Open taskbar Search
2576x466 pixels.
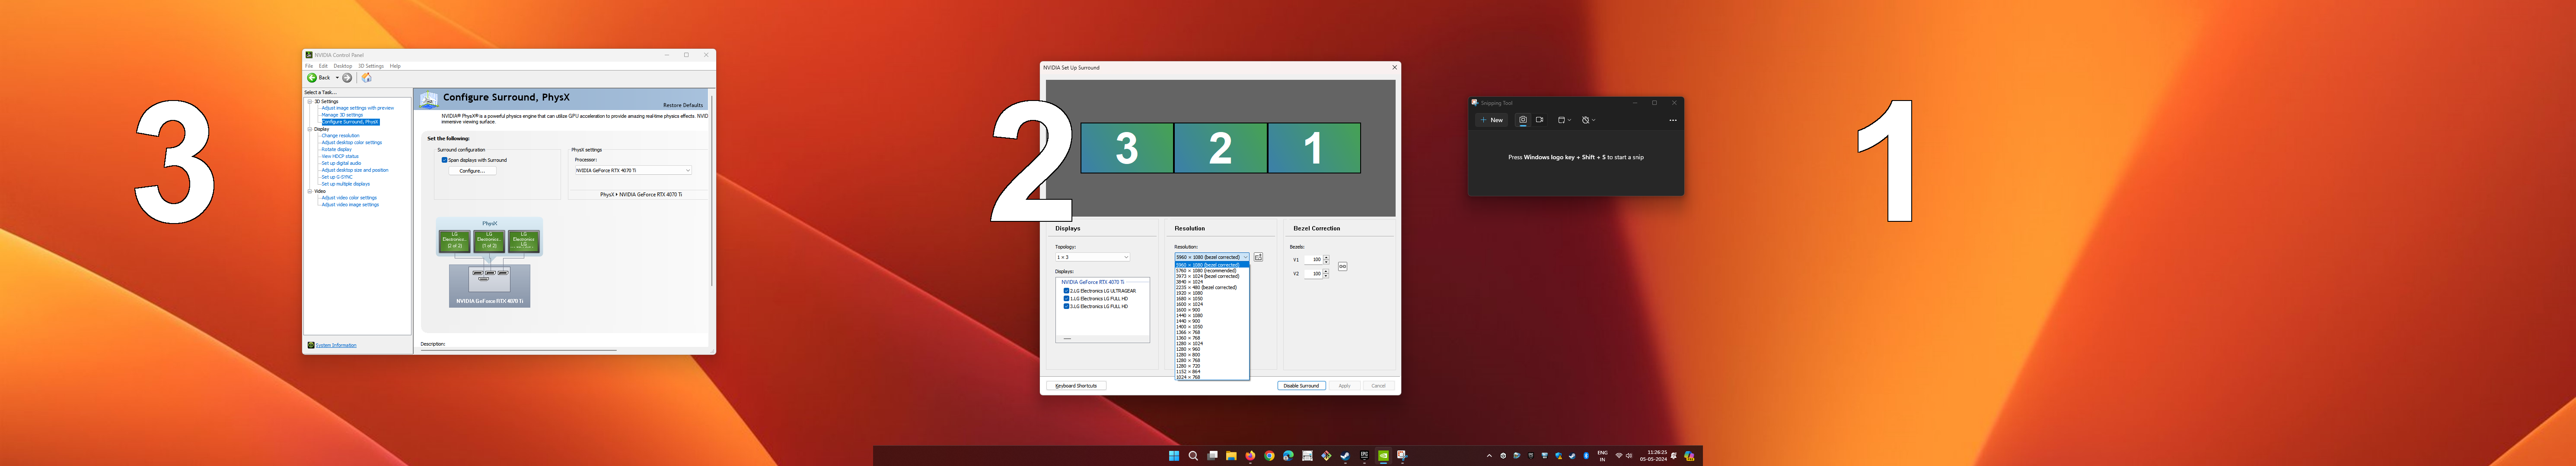tap(1193, 456)
